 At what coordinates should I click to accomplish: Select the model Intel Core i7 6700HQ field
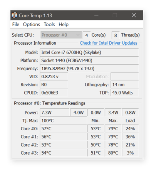(x=89, y=52)
